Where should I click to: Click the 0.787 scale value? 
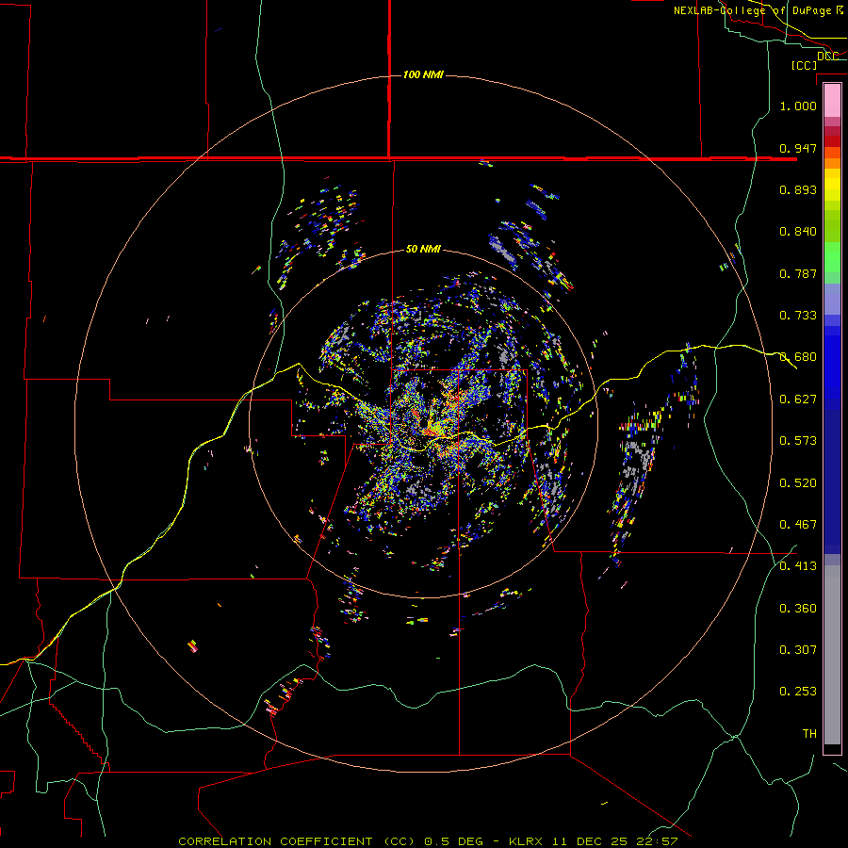798,273
